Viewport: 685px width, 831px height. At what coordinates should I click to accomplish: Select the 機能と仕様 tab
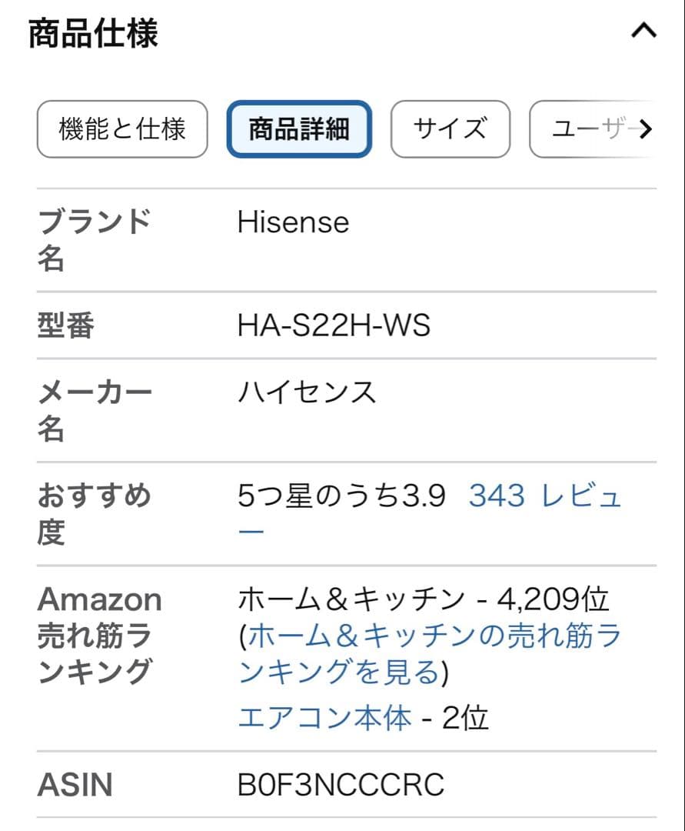[x=121, y=129]
